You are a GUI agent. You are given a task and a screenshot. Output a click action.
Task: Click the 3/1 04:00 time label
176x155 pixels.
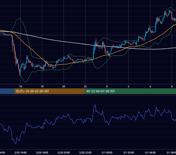pos(150,152)
